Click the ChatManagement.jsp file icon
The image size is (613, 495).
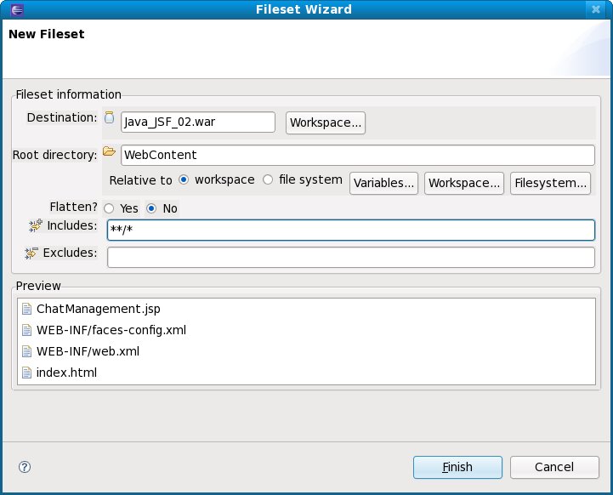[x=26, y=309]
